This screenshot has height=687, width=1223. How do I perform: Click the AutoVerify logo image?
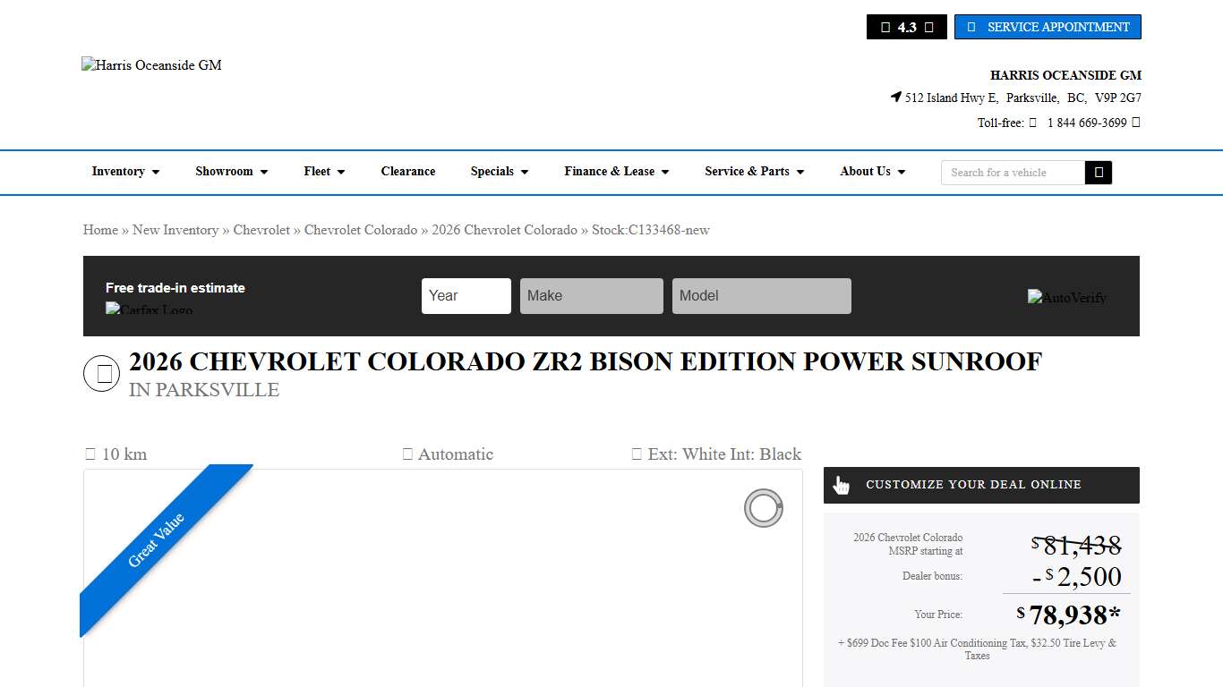click(x=1066, y=298)
